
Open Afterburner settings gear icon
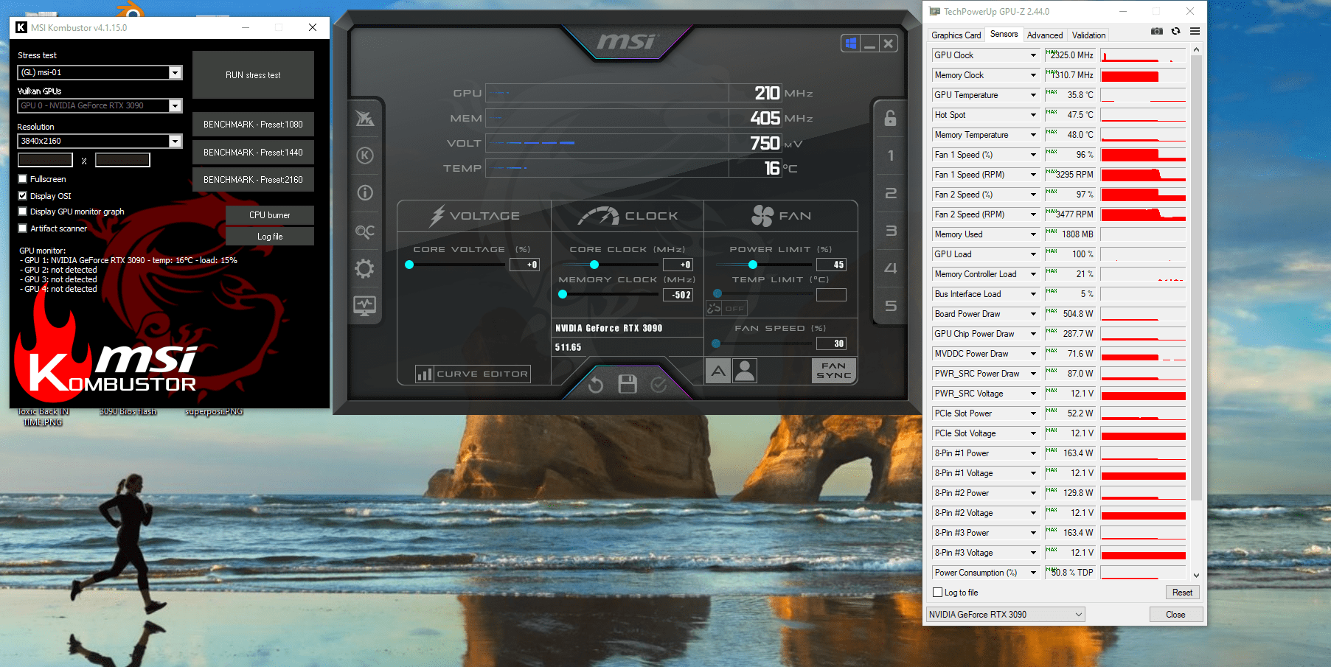365,268
